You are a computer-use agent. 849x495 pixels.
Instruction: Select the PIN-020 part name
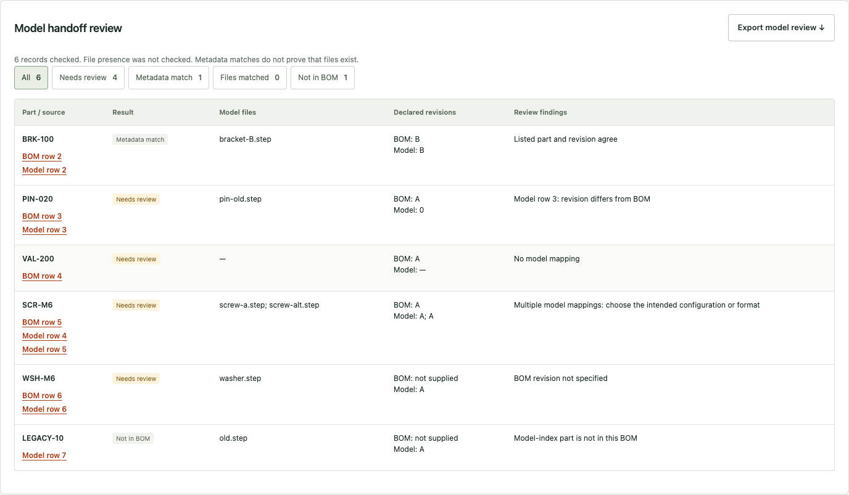tap(38, 199)
